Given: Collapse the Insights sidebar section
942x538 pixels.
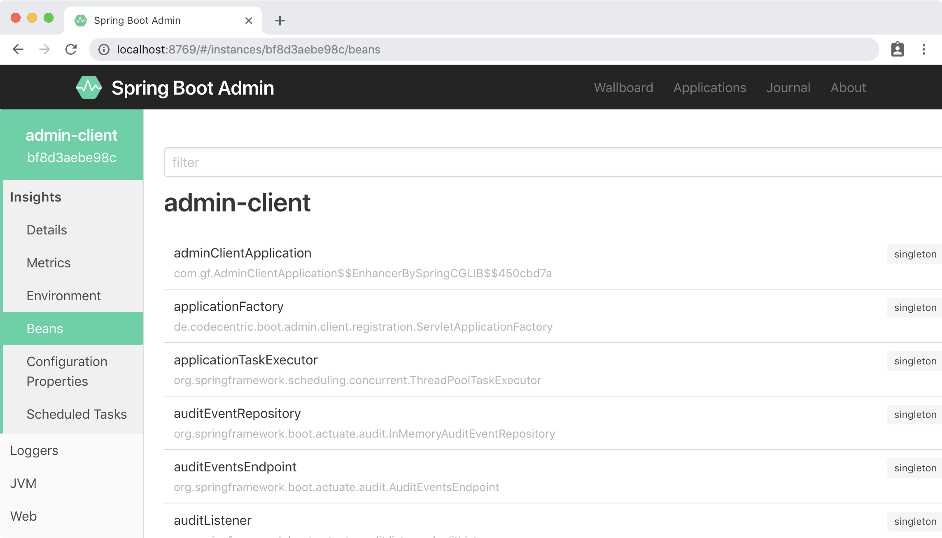Looking at the screenshot, I should tap(36, 197).
